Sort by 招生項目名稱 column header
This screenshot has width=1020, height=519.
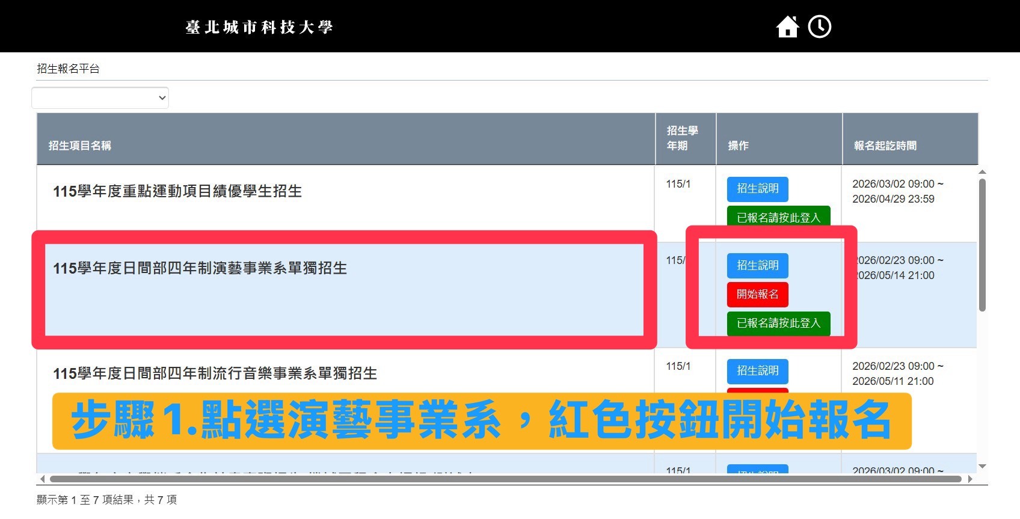pos(80,146)
